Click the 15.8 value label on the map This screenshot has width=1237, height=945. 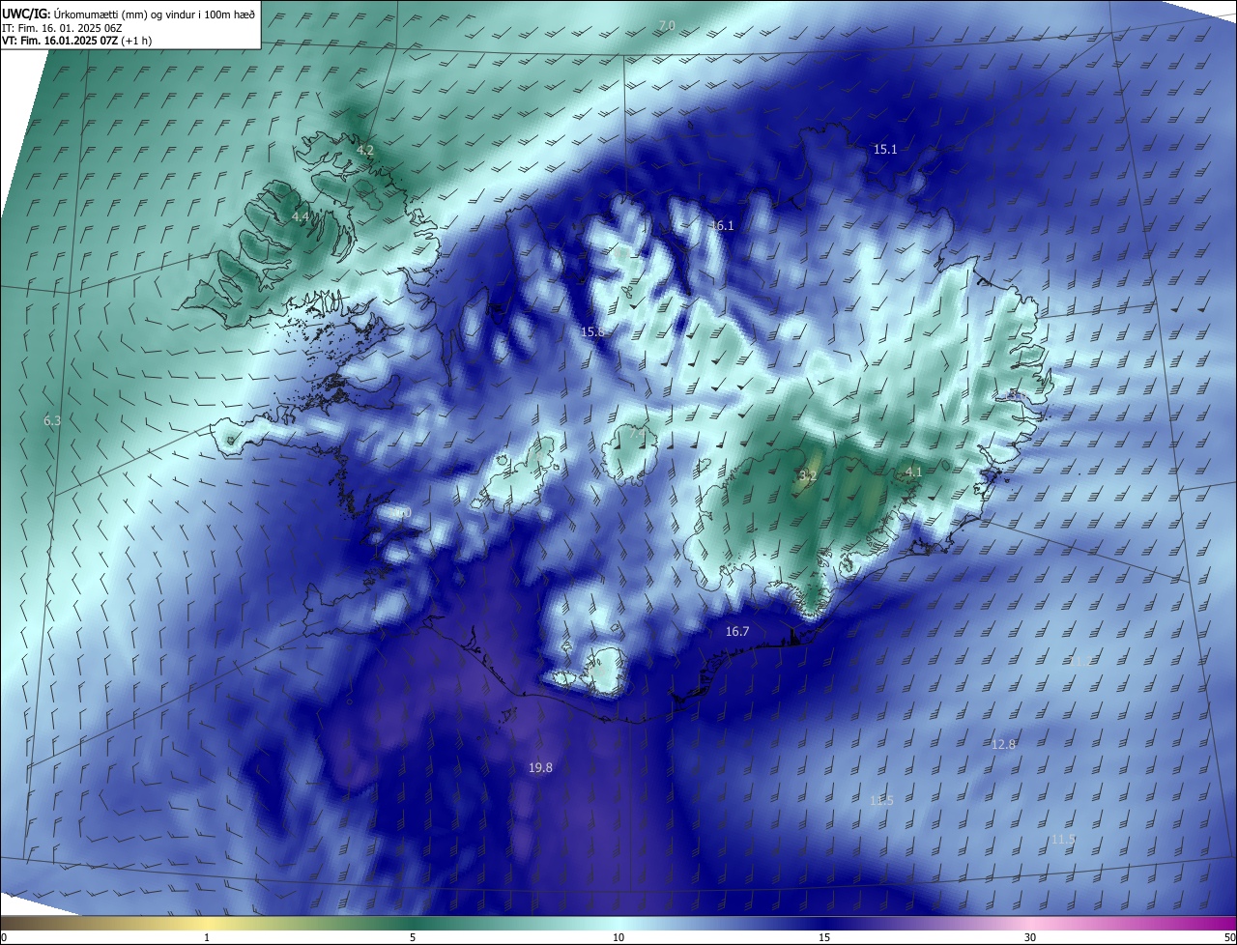tap(592, 331)
